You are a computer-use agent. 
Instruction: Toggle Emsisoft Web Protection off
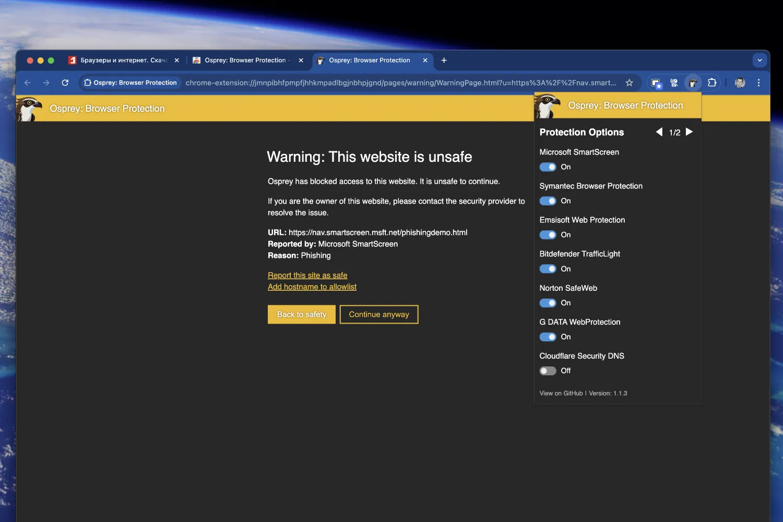coord(548,235)
